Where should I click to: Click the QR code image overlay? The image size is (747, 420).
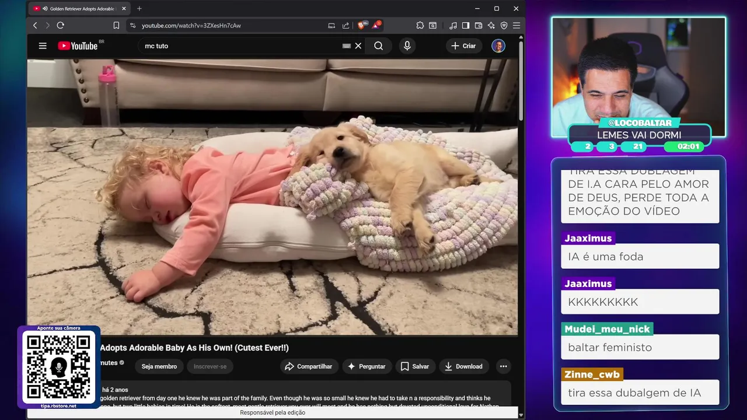[58, 366]
